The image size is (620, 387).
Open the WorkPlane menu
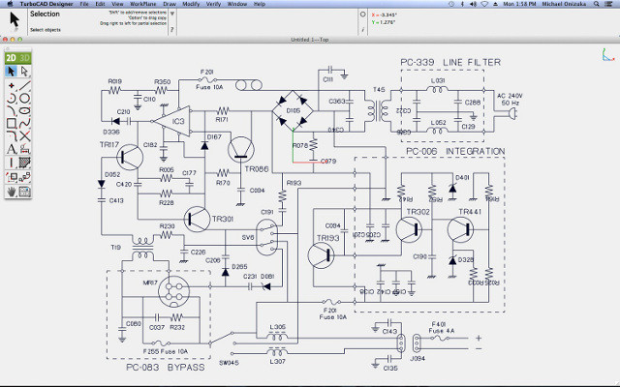coord(142,4)
